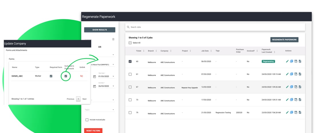Expand the End Date dropdown arrow

(113, 86)
